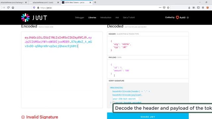
Task: Click the Auth0 logo icon
Action: [x=178, y=18]
